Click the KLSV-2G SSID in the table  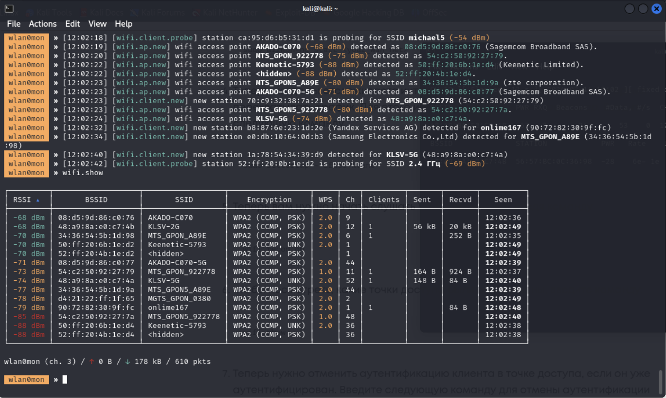point(163,227)
